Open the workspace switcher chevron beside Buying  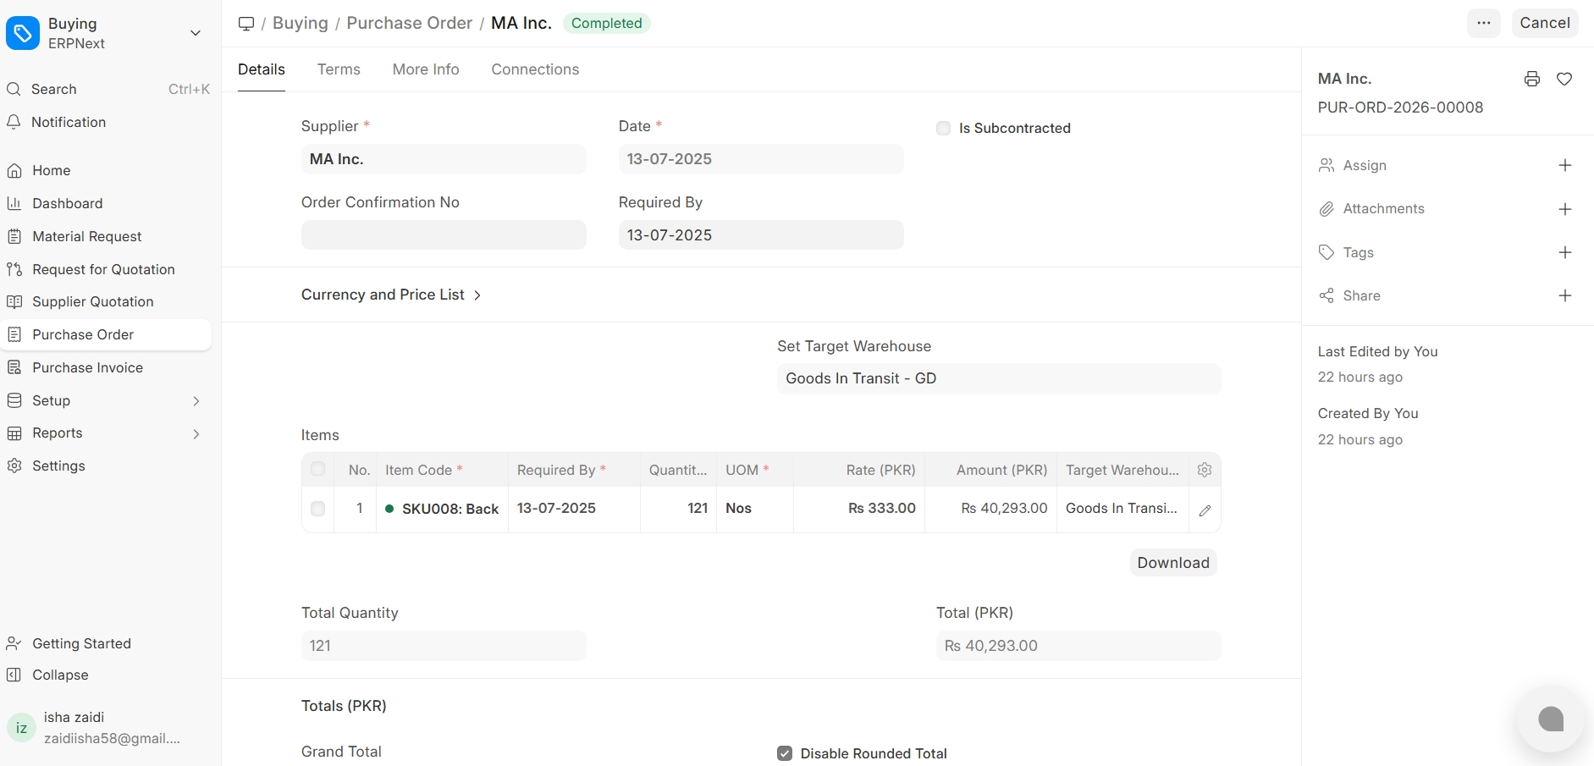click(x=196, y=33)
